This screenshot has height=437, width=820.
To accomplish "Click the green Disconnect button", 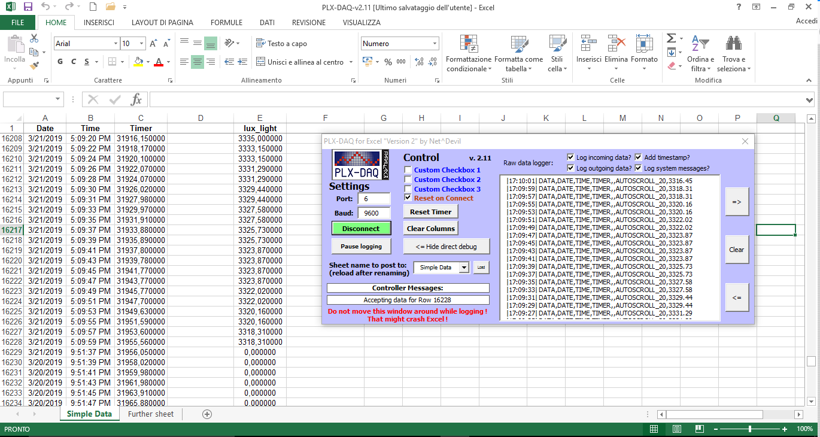I will point(361,229).
